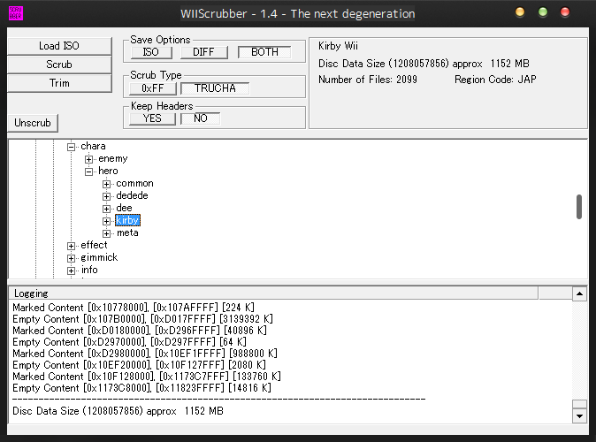Click the log scroll down arrow
This screenshot has width=596, height=442.
[579, 415]
